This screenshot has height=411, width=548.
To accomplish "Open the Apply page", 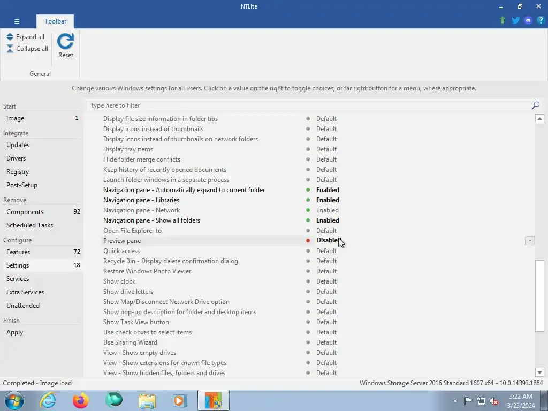I will (x=42, y=332).
